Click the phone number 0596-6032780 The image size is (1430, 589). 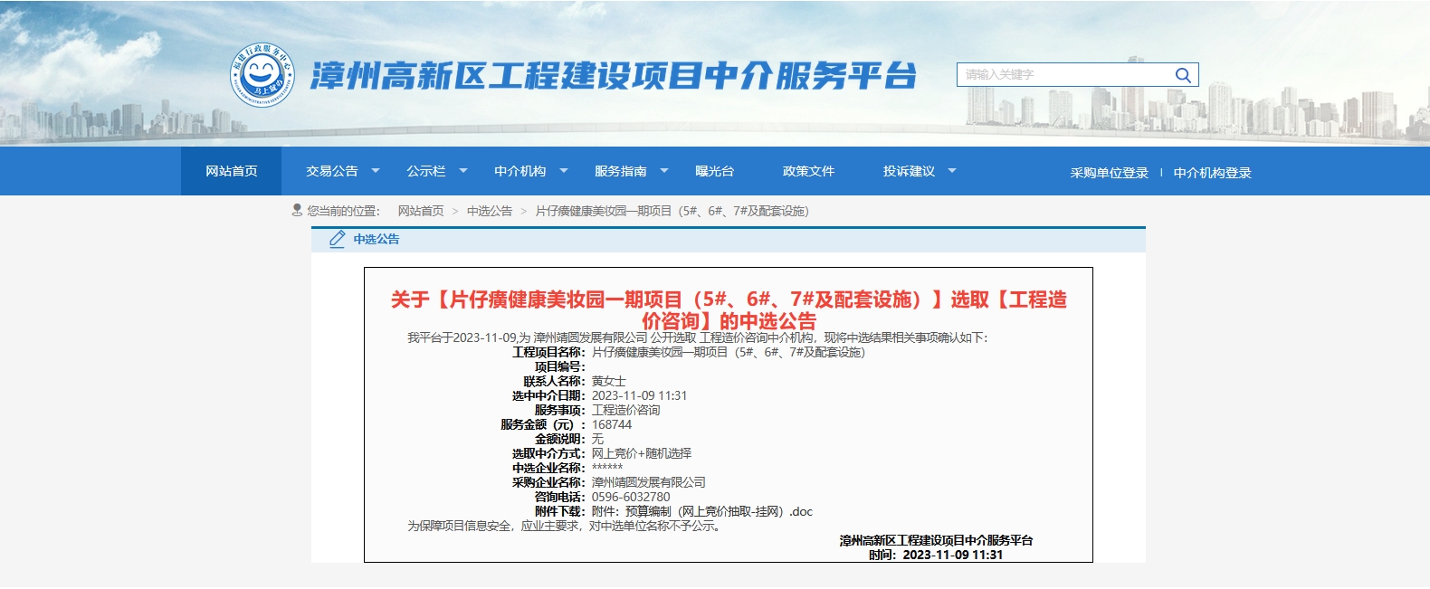pos(631,497)
